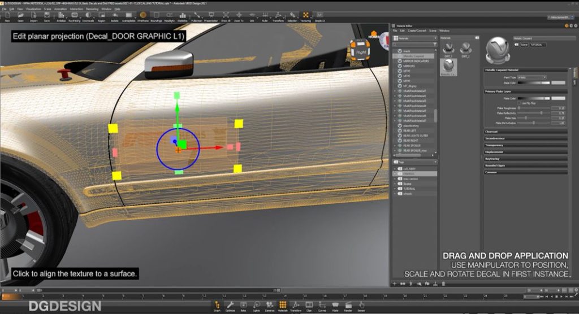Viewport: 579px width, 314px height.
Task: Expand the Raytracing section
Action: pos(526,159)
